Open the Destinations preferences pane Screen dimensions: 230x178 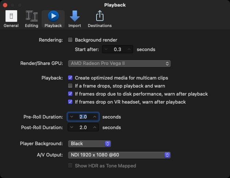pos(100,19)
